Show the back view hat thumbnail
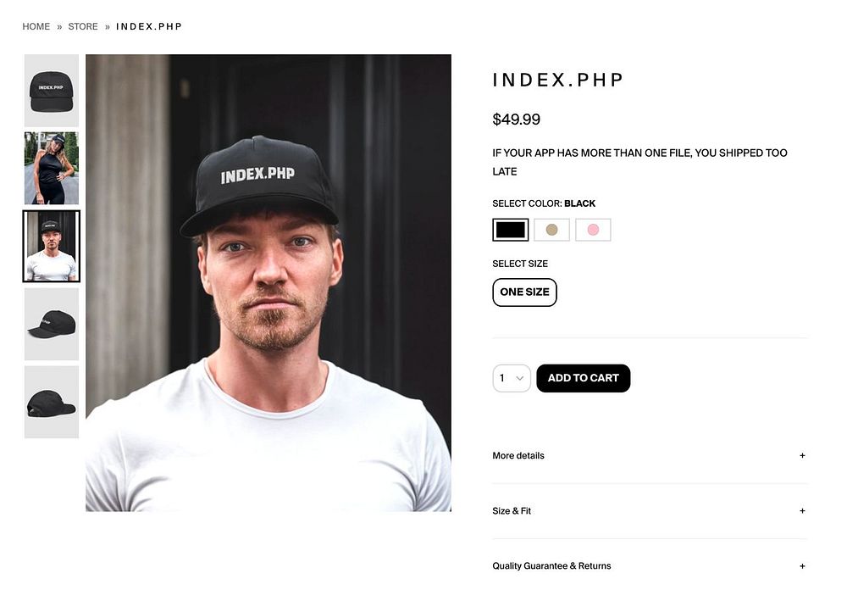847x612 pixels. coord(52,403)
